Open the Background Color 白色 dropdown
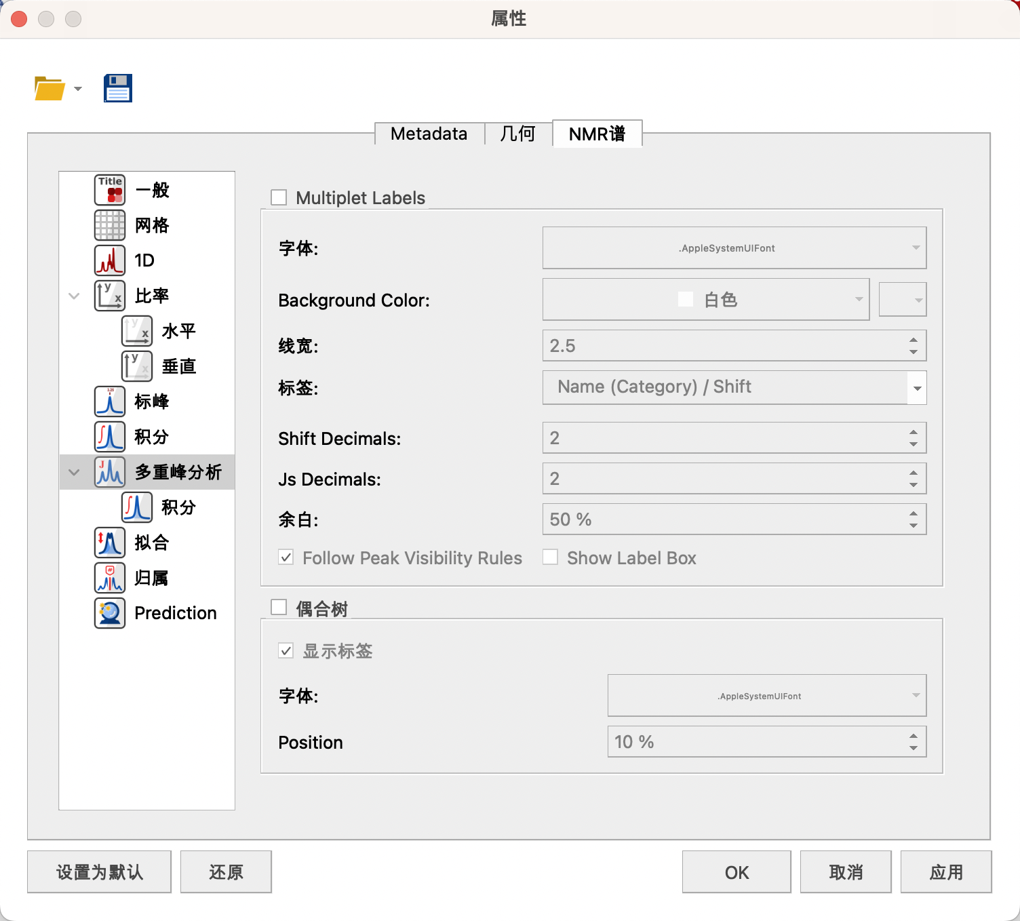 [706, 299]
